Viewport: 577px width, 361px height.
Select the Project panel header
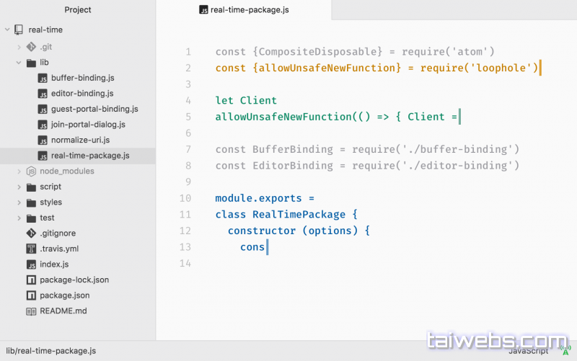click(x=78, y=10)
